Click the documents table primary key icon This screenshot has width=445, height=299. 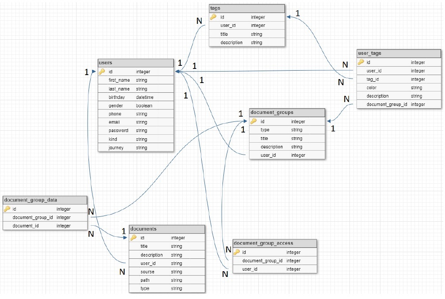(133, 238)
